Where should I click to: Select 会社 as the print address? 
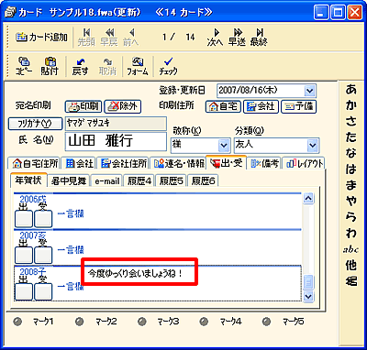[261, 106]
